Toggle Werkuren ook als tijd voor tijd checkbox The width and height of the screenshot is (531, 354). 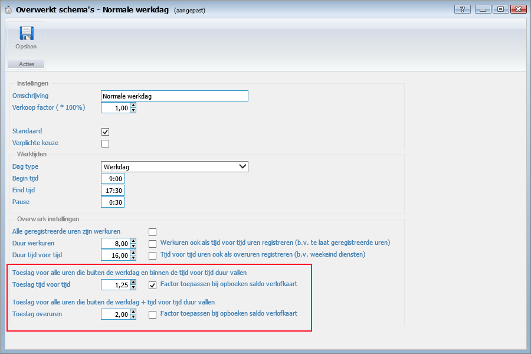click(153, 243)
